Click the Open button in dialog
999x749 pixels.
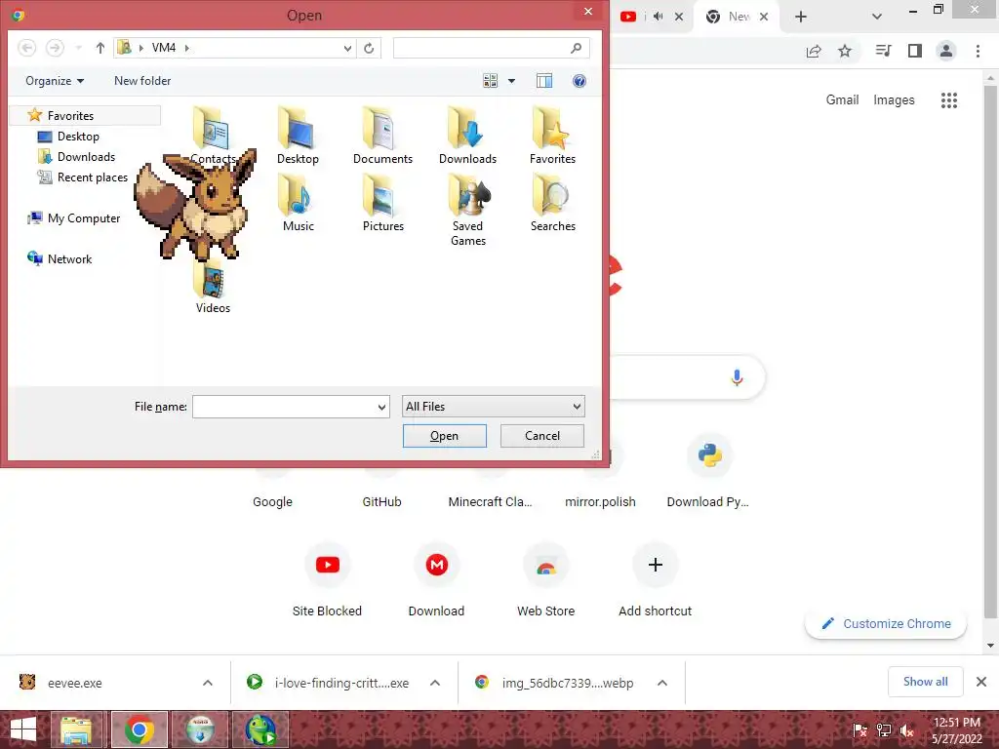click(x=445, y=436)
